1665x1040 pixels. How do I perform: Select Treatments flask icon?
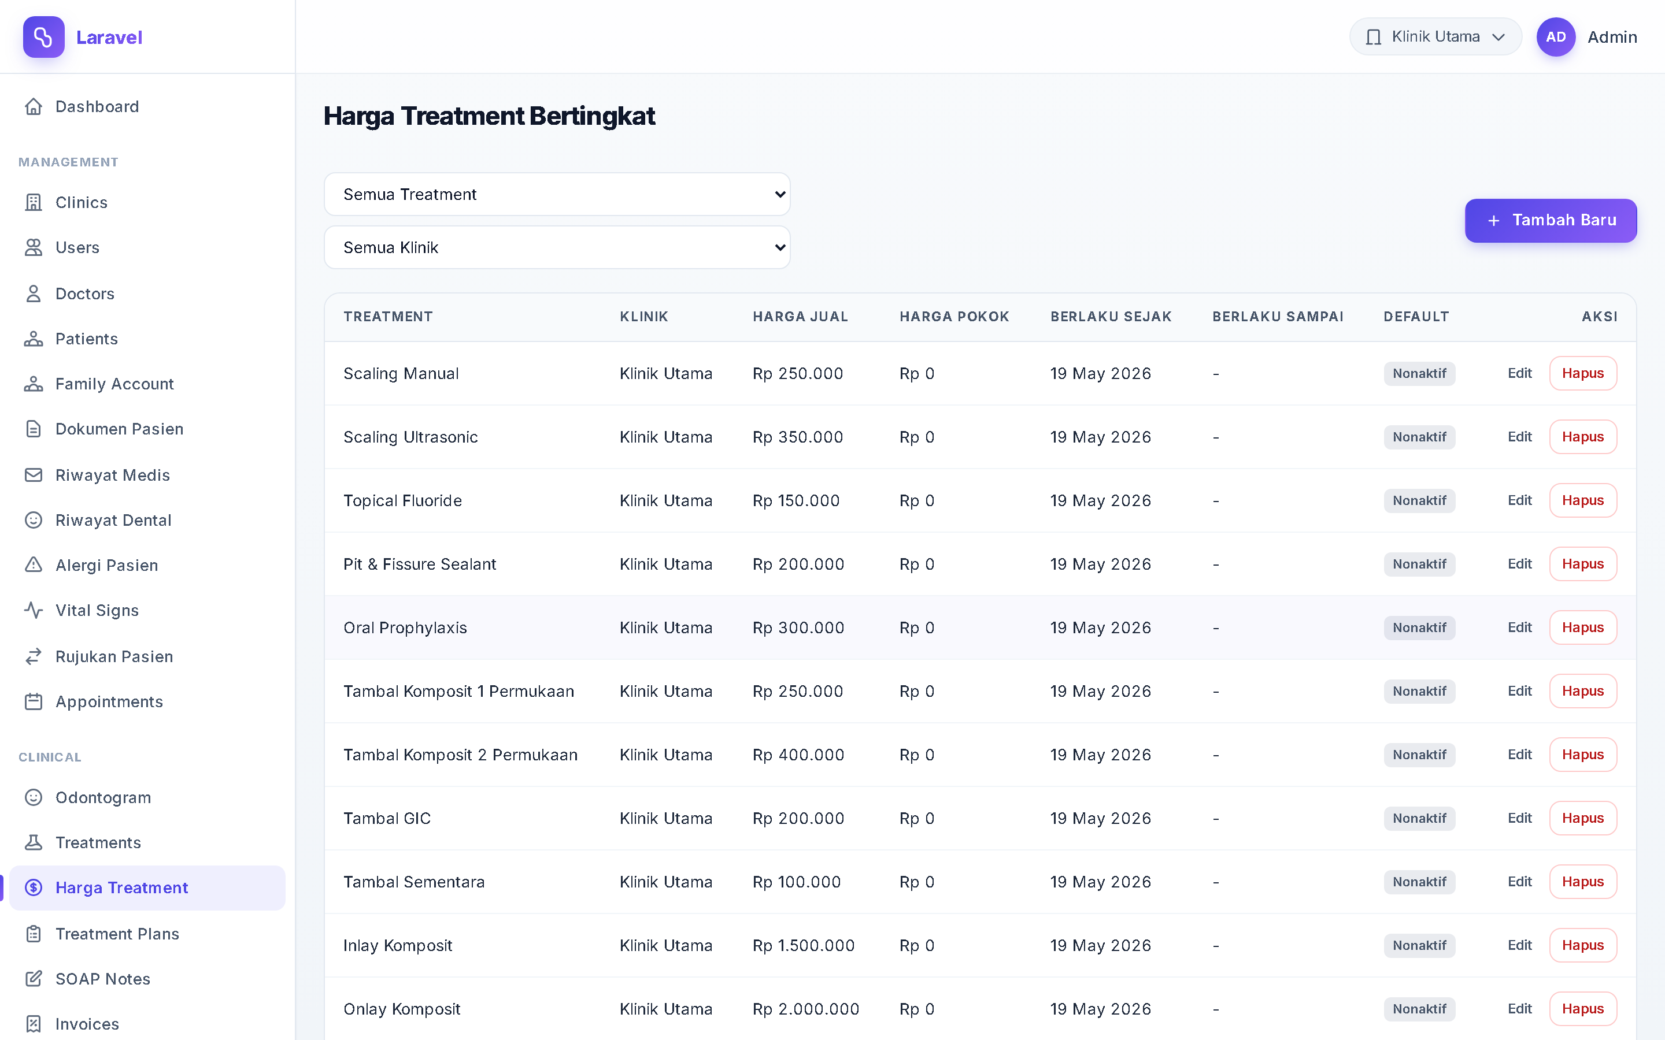pyautogui.click(x=33, y=842)
